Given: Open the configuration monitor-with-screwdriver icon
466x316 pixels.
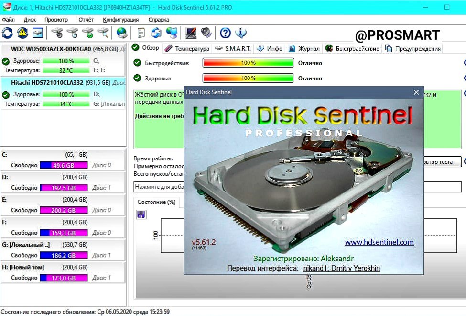Looking at the screenshot, I should [x=191, y=33].
